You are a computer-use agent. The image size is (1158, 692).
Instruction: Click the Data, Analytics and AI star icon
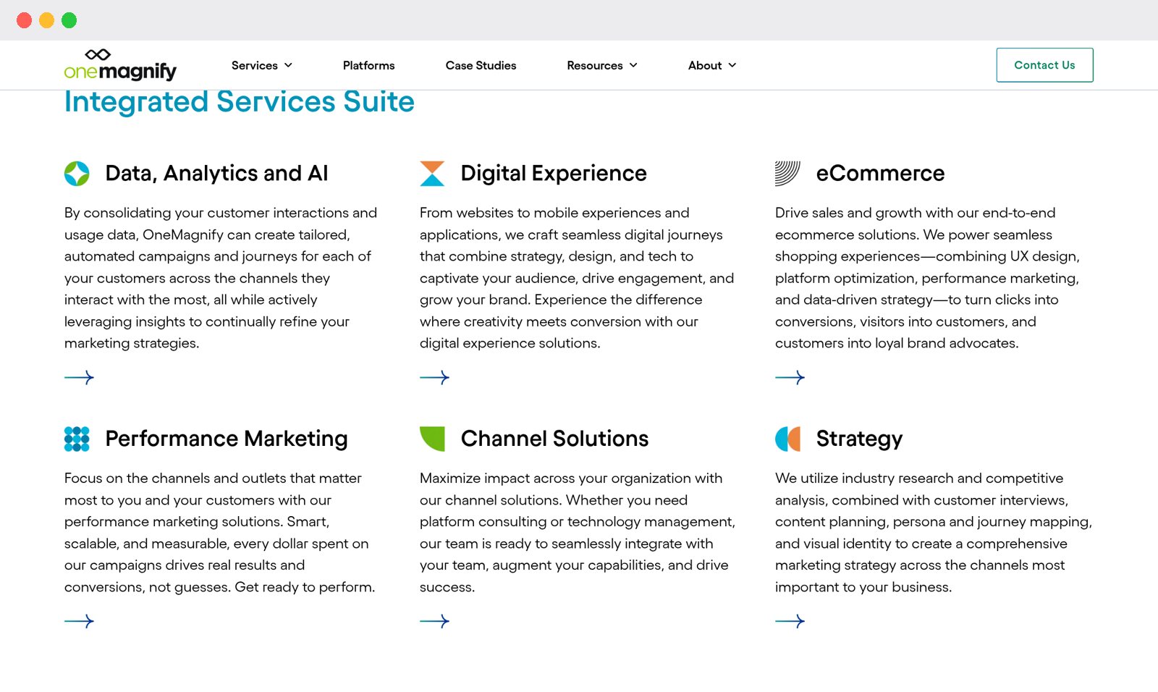[77, 174]
